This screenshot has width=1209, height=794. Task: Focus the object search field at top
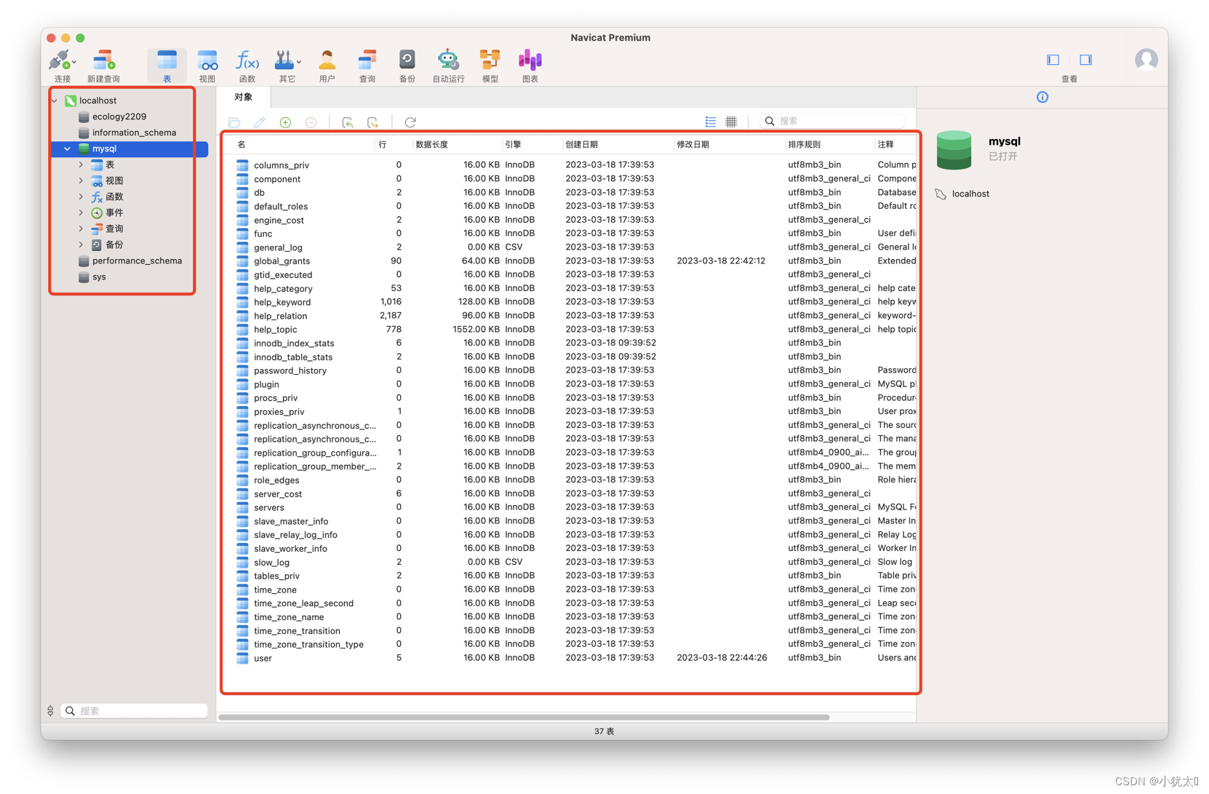pos(832,122)
